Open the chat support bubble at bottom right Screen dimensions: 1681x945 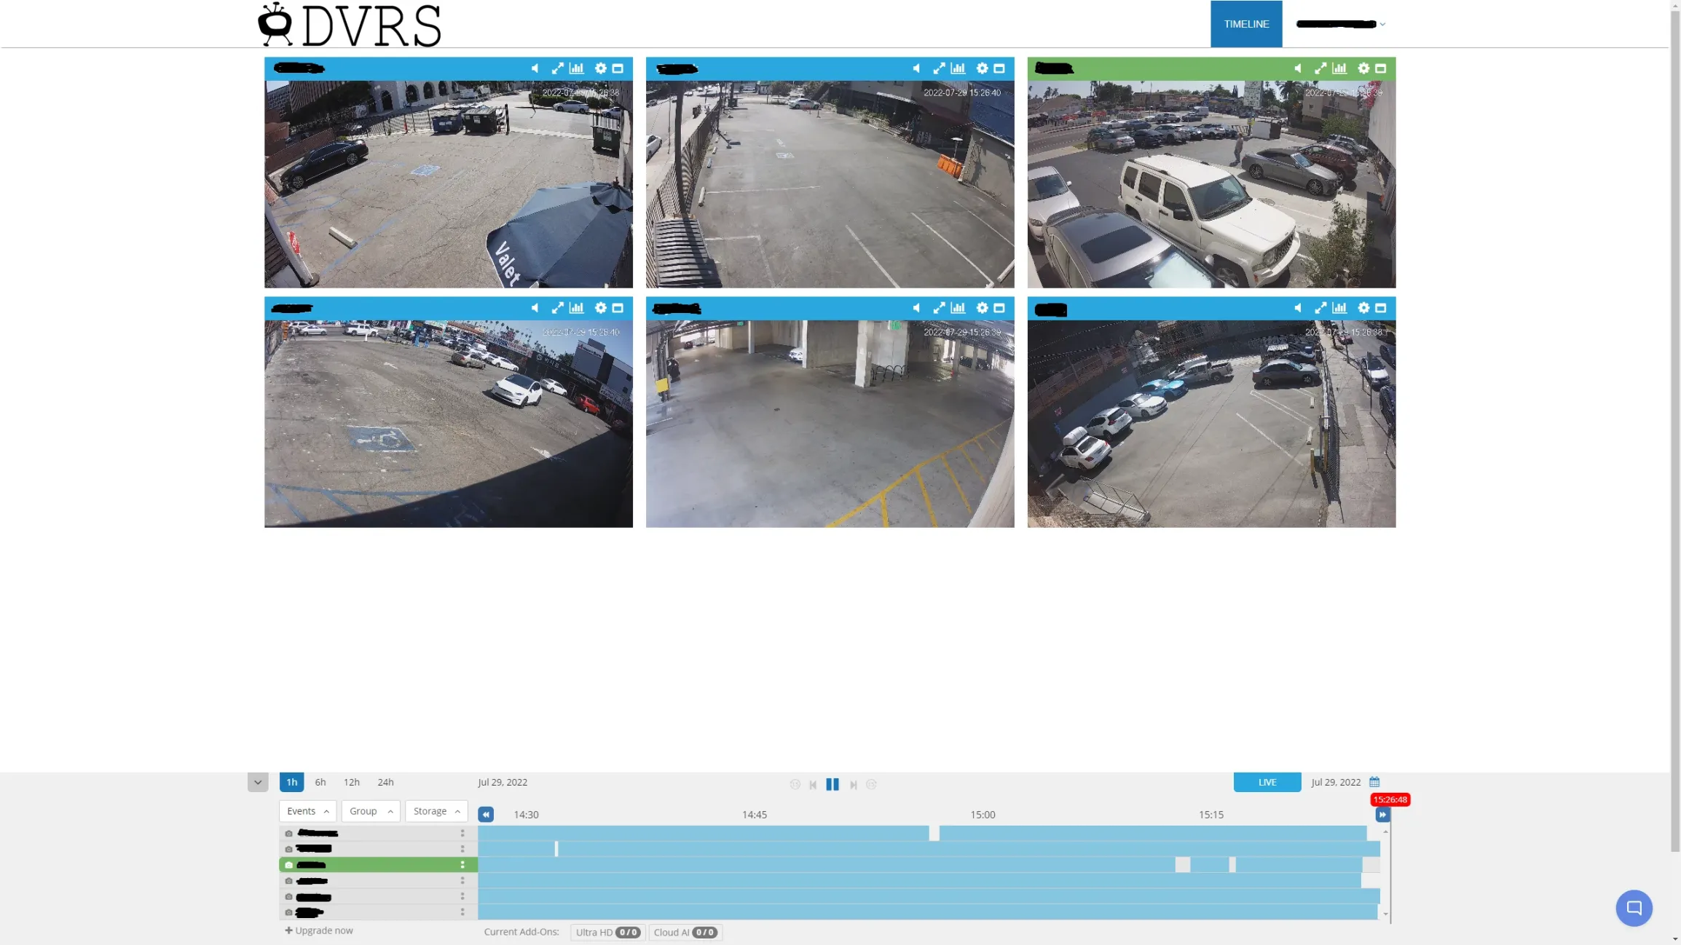pos(1634,908)
